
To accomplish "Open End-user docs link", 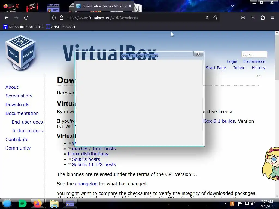I will 27,122.
